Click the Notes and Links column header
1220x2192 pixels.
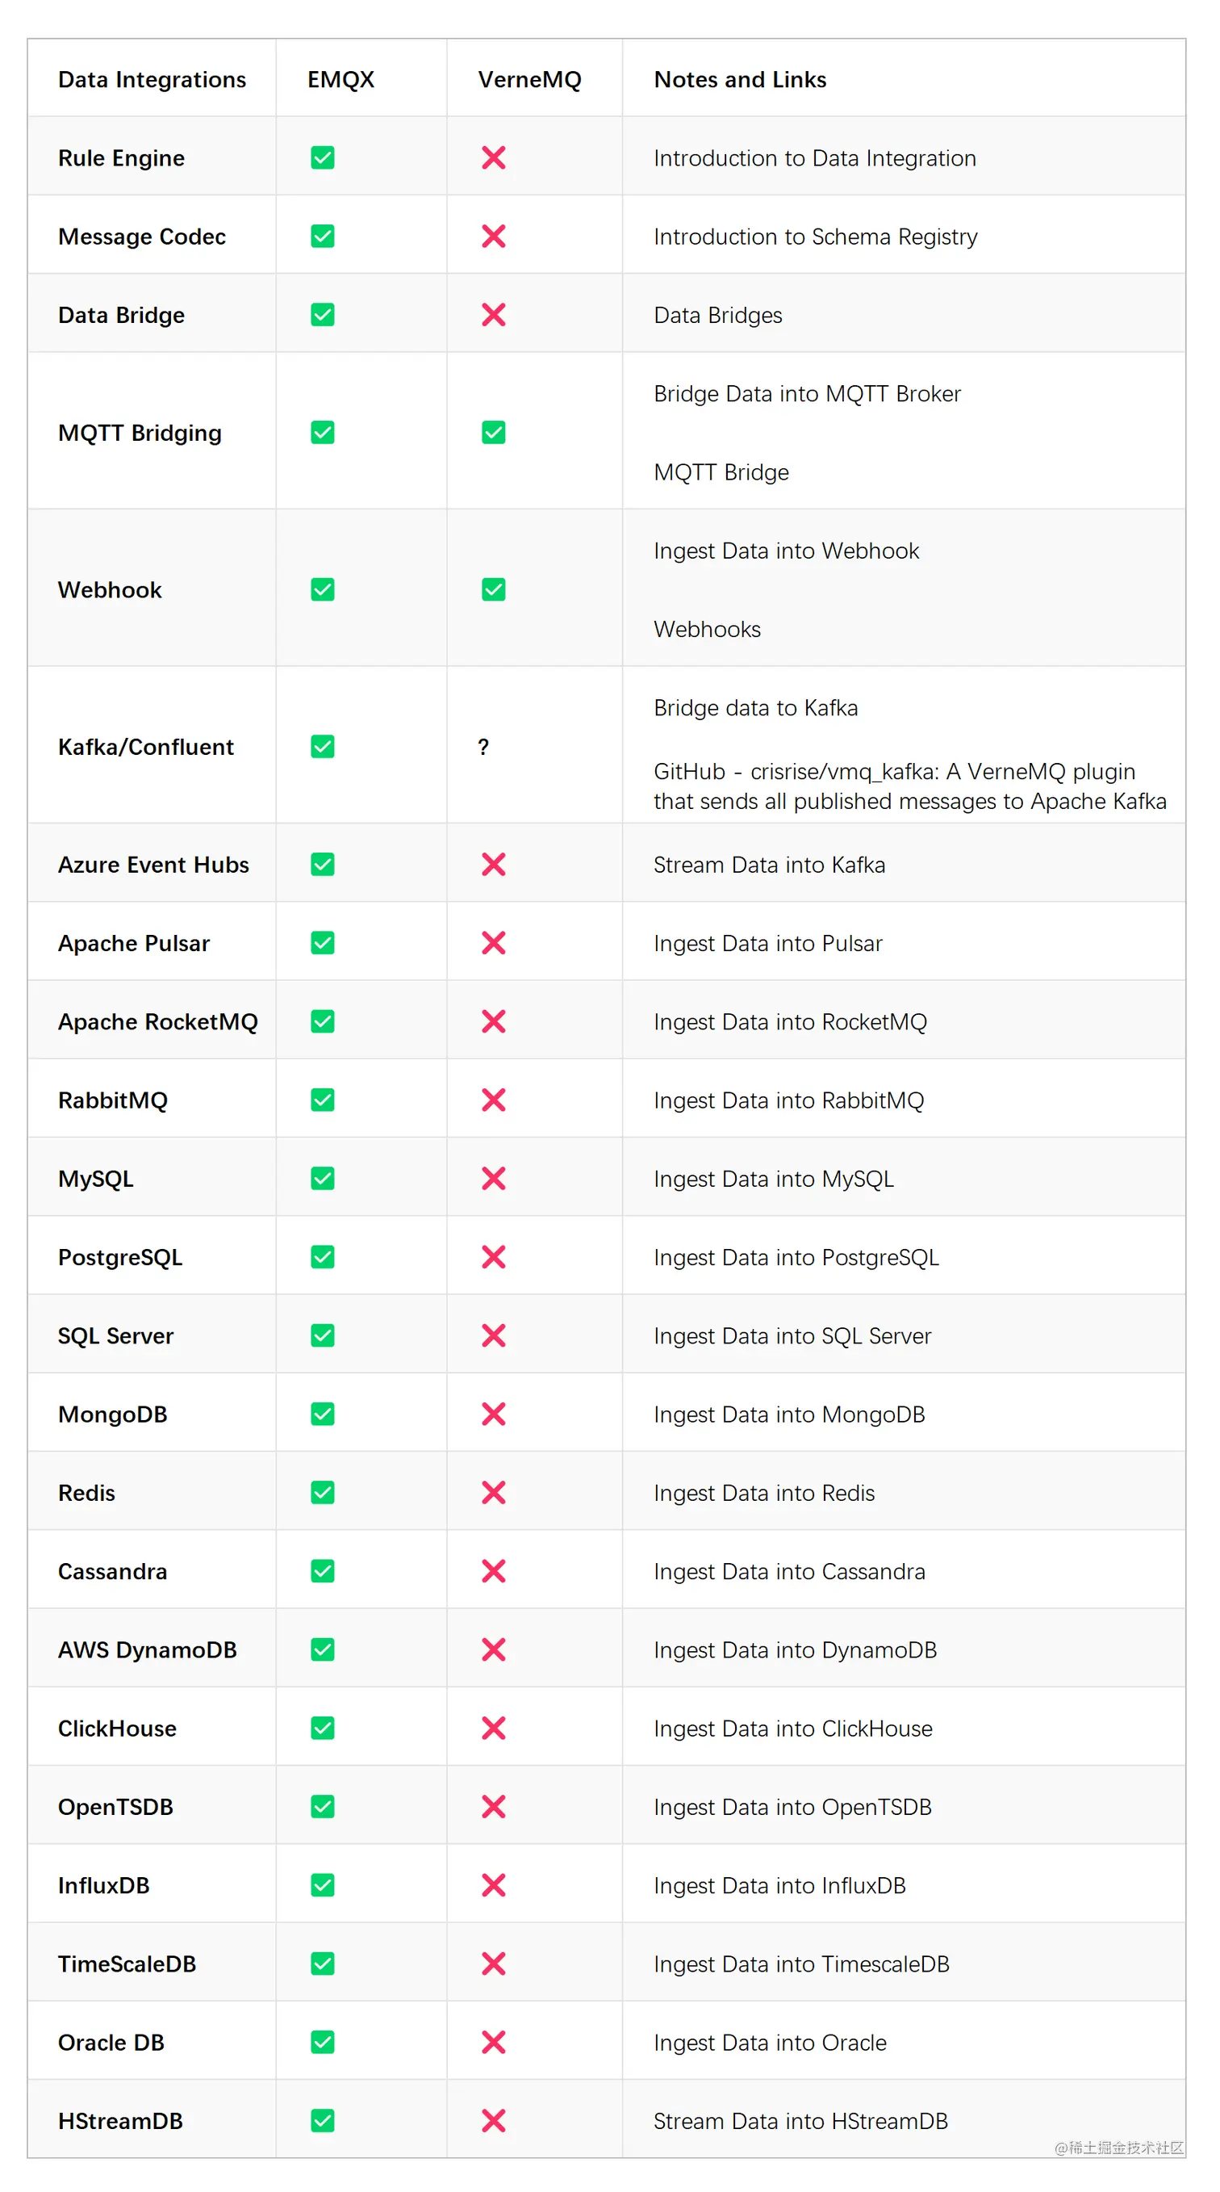click(x=739, y=79)
